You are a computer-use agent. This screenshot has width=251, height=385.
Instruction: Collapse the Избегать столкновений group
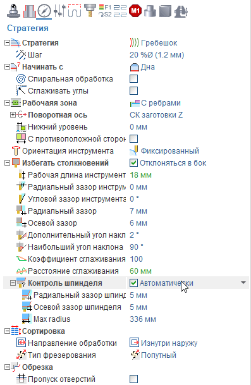tap(7, 163)
